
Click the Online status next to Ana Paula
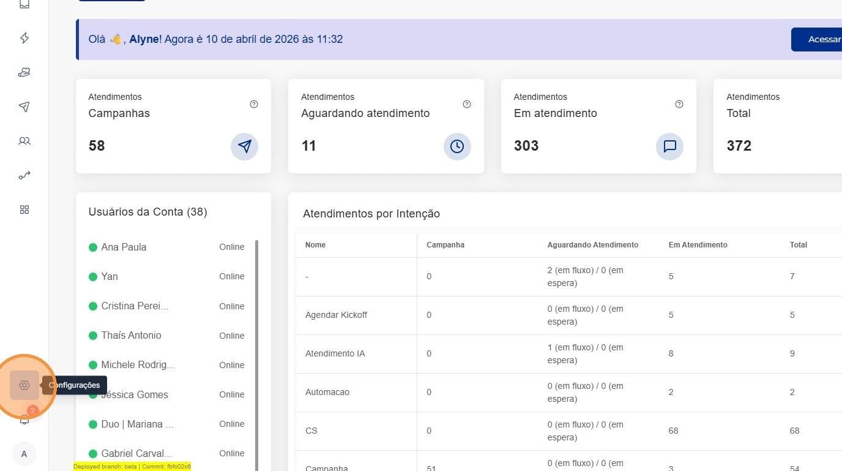(232, 247)
